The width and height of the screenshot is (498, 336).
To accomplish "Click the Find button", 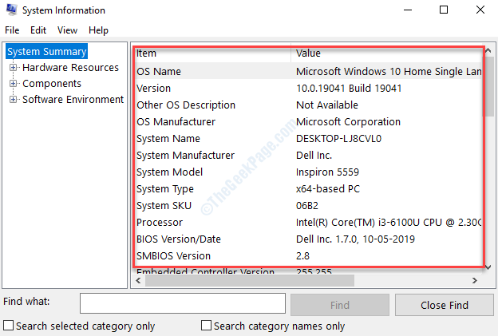I will 340,305.
